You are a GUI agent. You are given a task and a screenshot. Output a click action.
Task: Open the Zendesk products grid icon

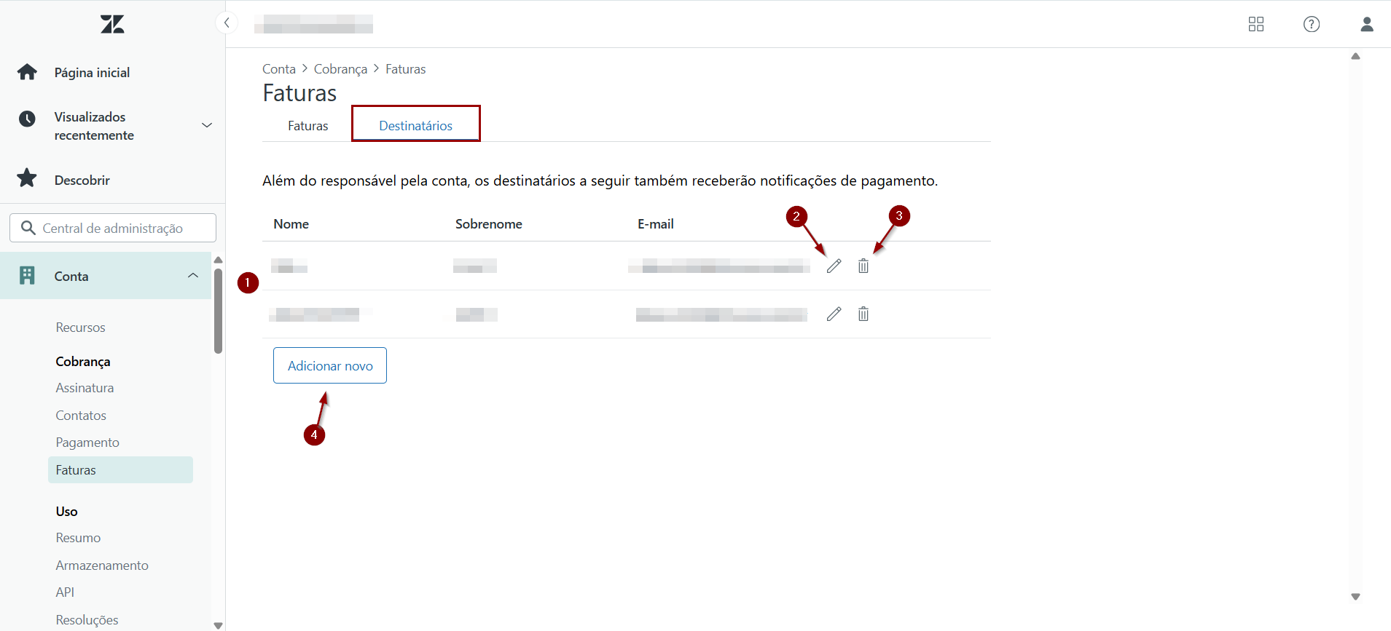click(1255, 25)
